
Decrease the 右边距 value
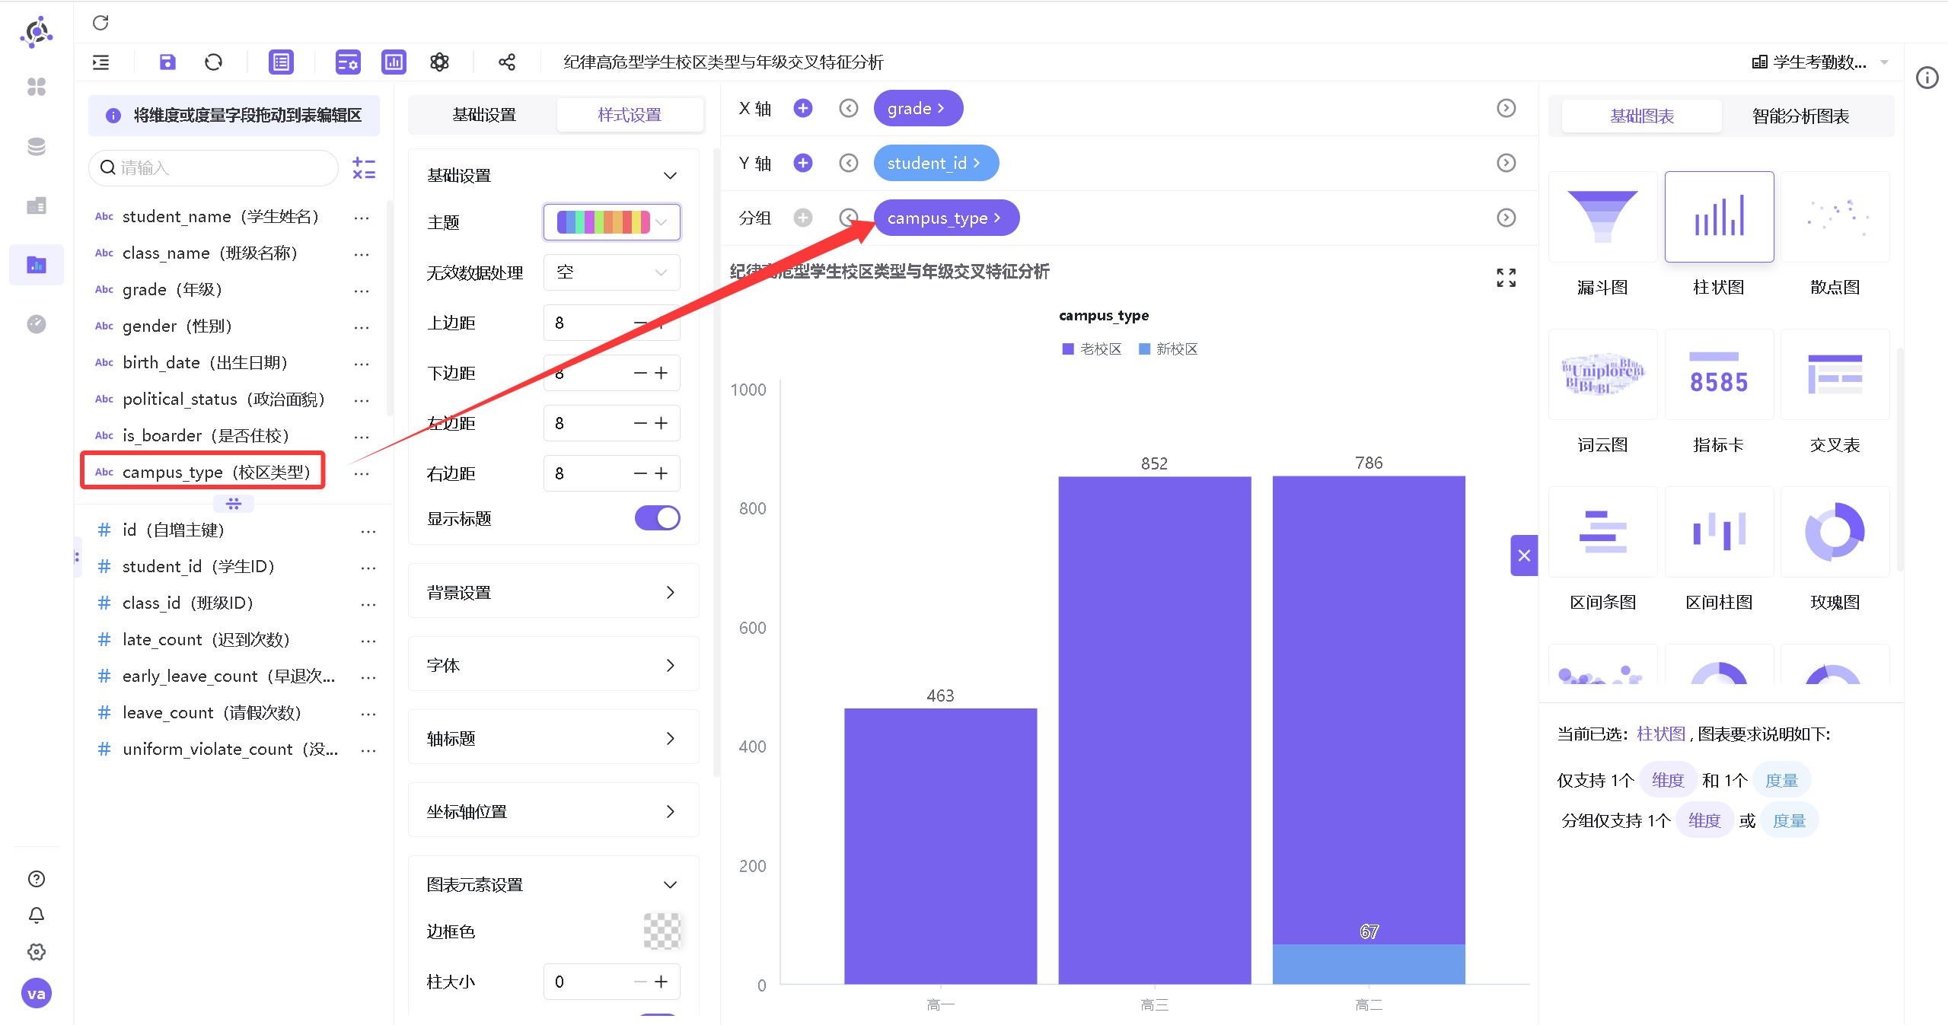[x=640, y=473]
